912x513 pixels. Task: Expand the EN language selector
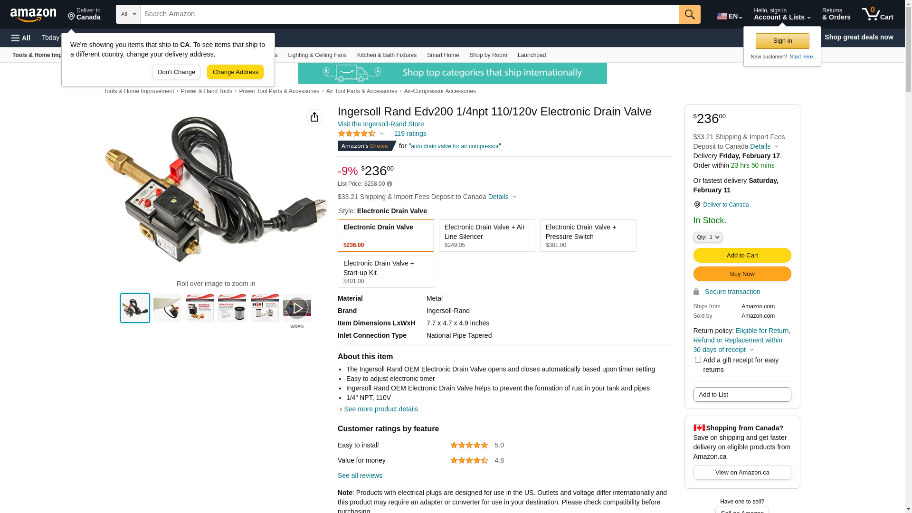click(730, 16)
